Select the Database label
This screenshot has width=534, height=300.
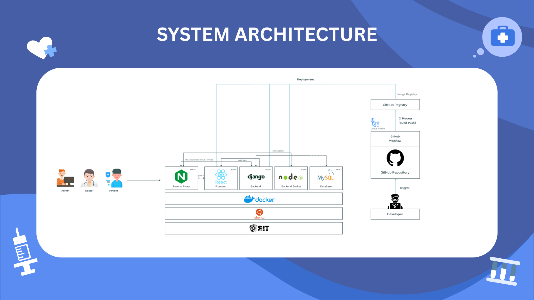[x=326, y=186]
